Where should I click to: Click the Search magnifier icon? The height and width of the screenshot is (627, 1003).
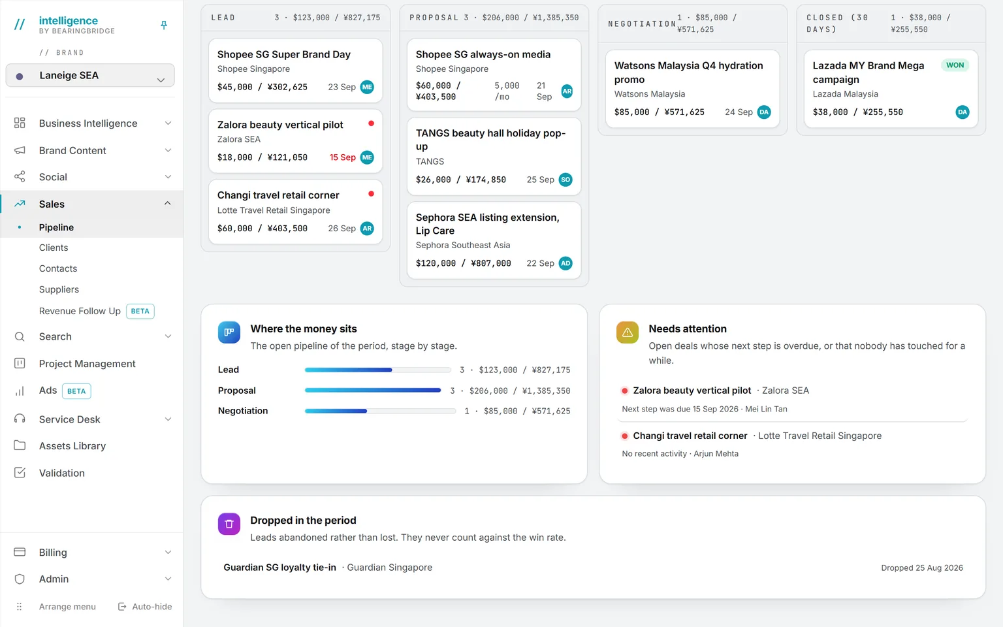click(x=20, y=336)
